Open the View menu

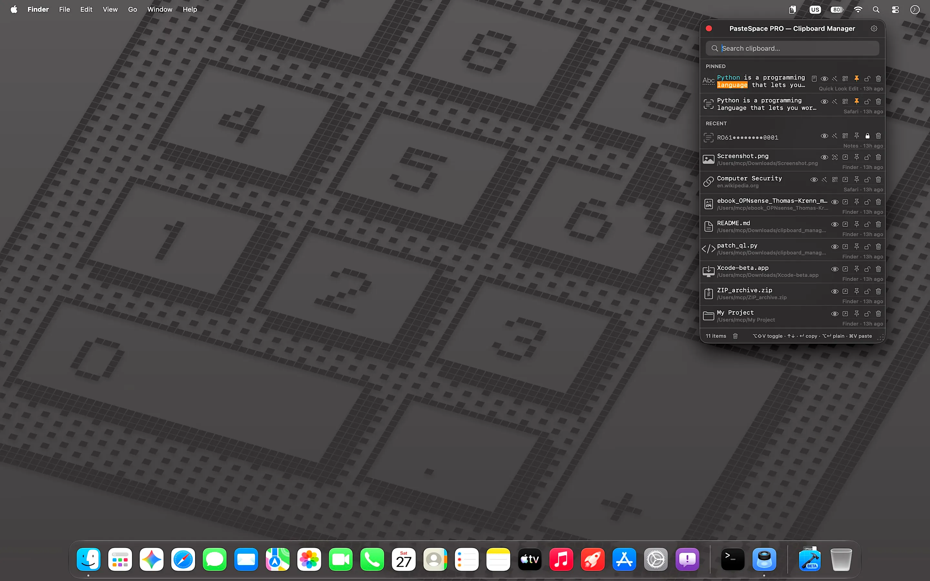point(110,9)
